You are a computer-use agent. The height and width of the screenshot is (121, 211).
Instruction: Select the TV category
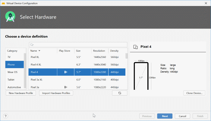click(x=14, y=57)
